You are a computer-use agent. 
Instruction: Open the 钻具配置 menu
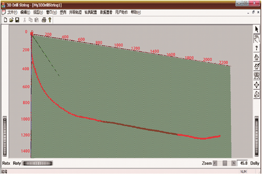coord(91,12)
